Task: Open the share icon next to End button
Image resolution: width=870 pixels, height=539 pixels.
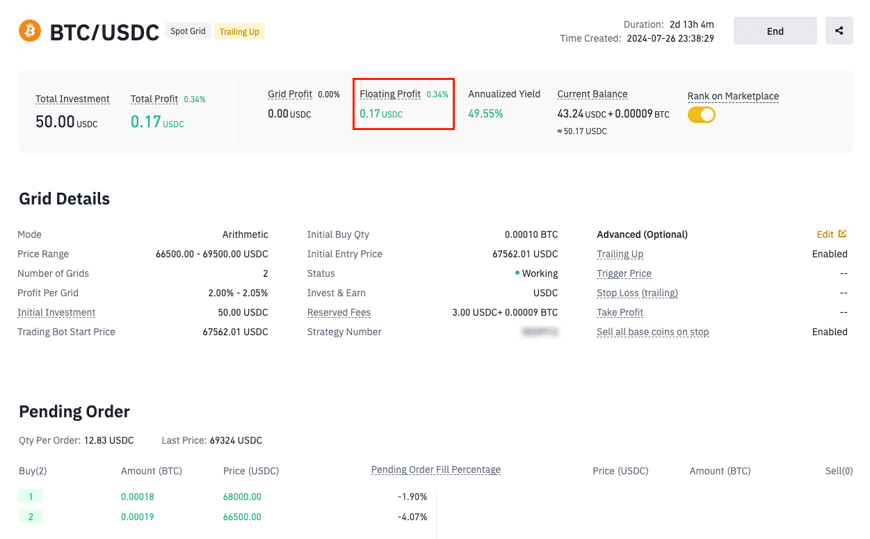Action: (x=839, y=31)
